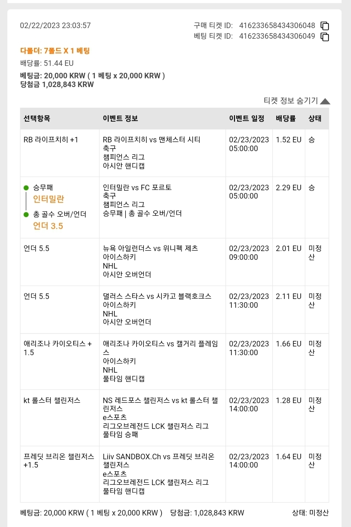Click the 이벤트 일정 column header
The image size is (351, 527).
[x=247, y=118]
